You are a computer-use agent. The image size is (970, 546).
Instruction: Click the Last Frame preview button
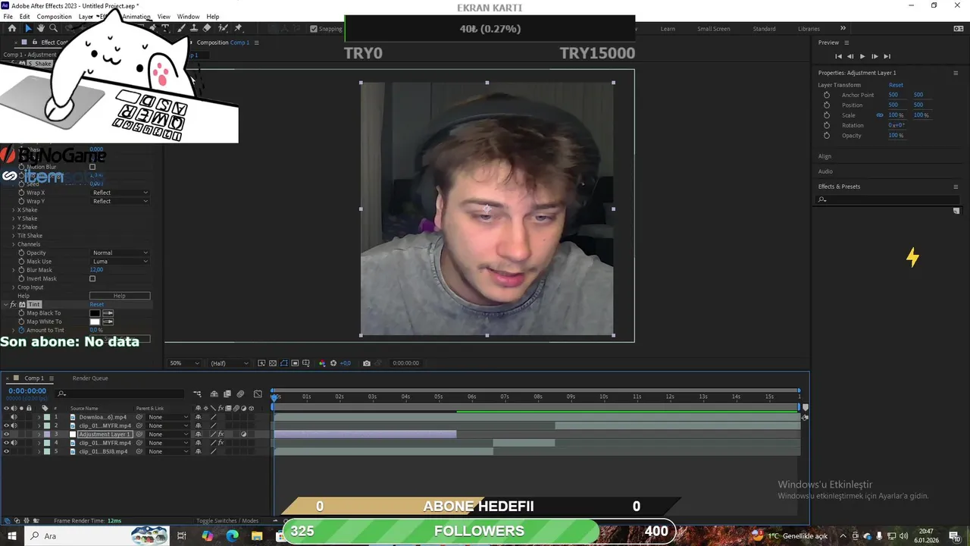pyautogui.click(x=887, y=56)
